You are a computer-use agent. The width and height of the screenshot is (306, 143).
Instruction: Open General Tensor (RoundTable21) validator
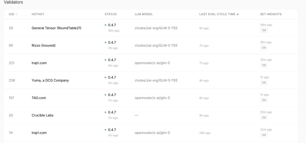coord(56,28)
